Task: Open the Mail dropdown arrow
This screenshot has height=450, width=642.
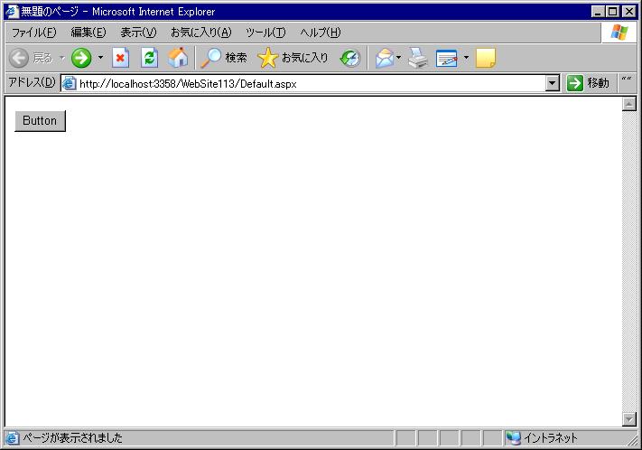Action: (x=399, y=58)
